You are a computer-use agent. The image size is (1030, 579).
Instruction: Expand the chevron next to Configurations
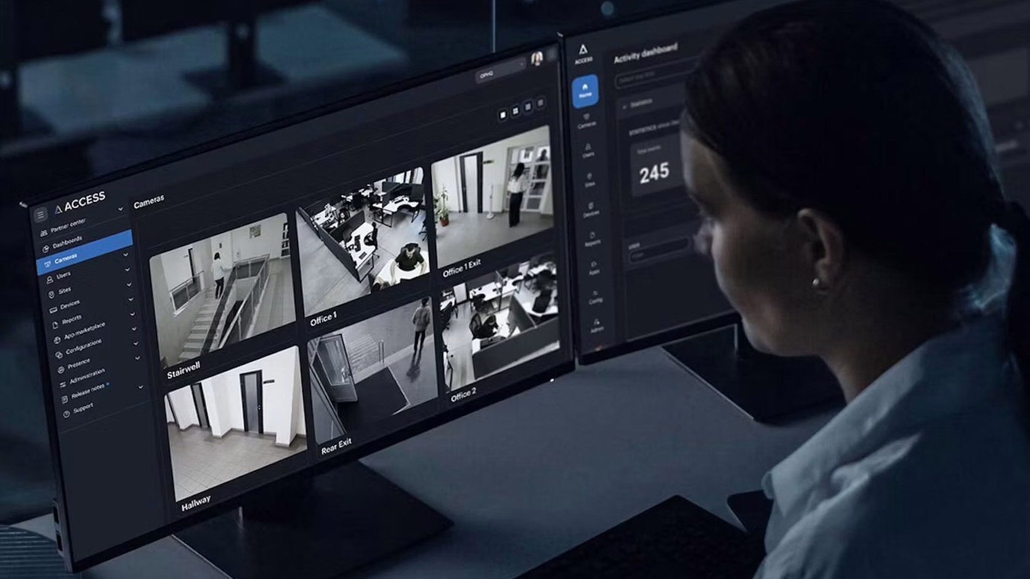coord(134,329)
